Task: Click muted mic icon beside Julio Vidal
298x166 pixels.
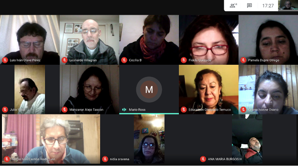Action: pyautogui.click(x=5, y=110)
